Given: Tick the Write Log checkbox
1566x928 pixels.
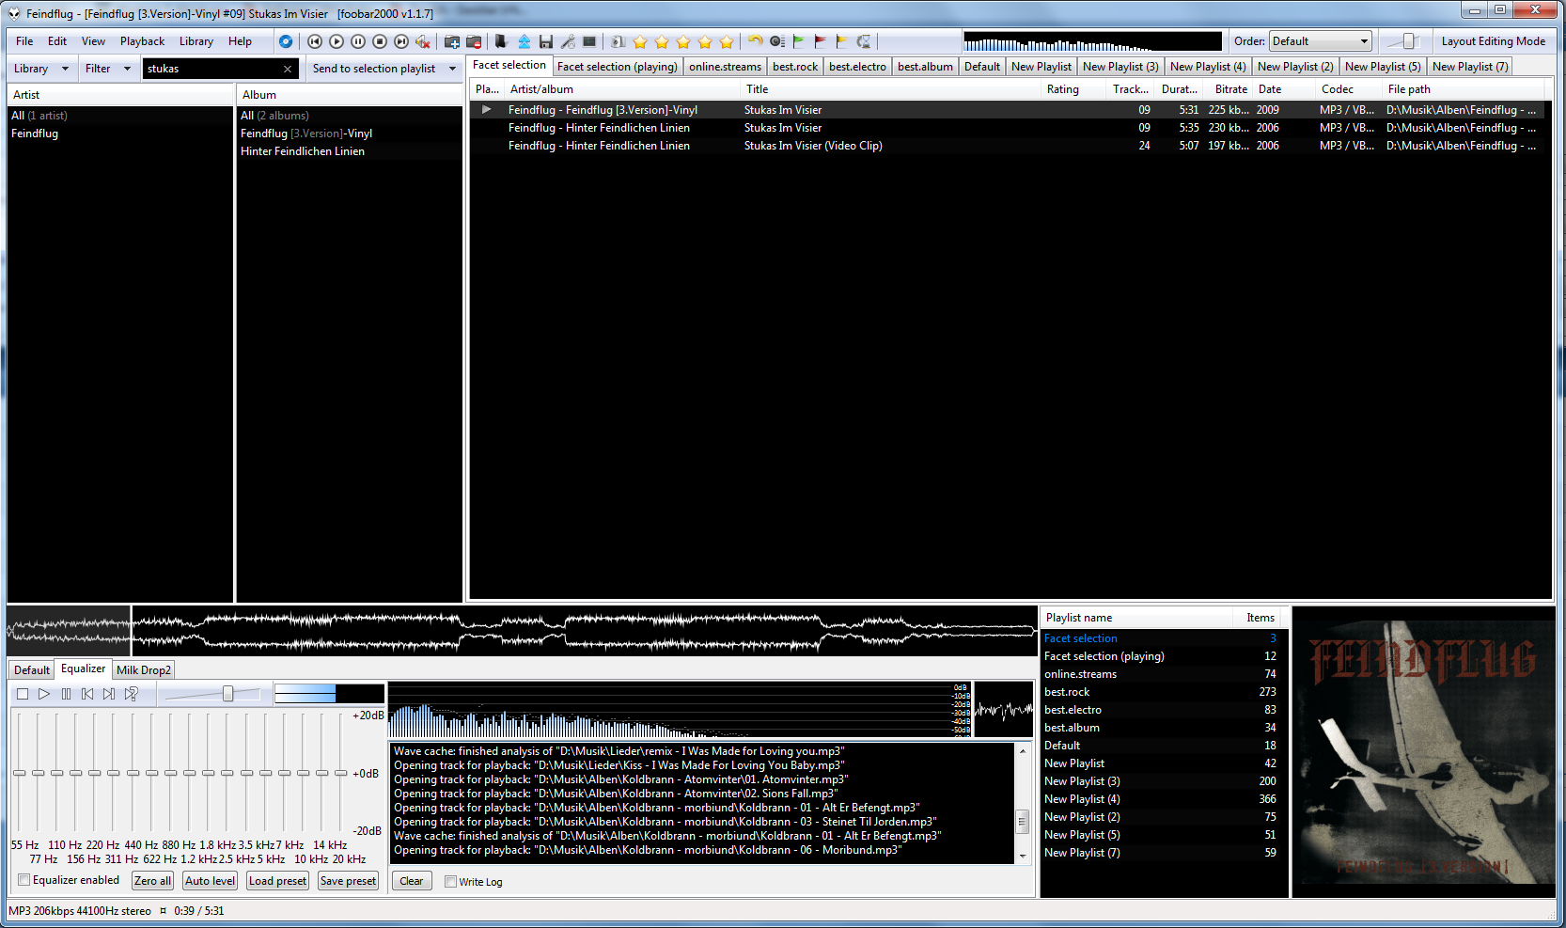Looking at the screenshot, I should coord(450,882).
